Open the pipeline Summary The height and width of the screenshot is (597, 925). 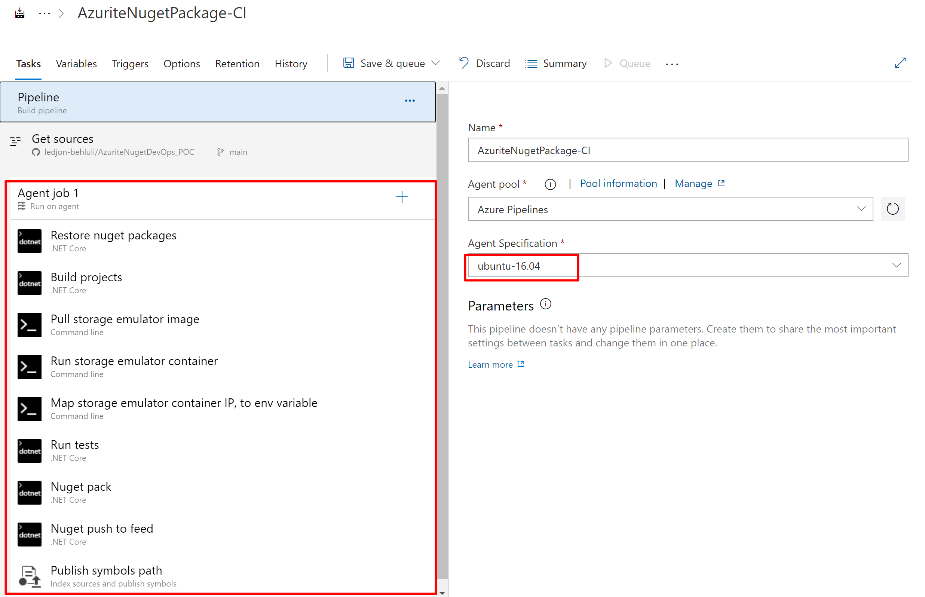(556, 63)
